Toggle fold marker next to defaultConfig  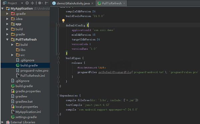(x=58, y=25)
